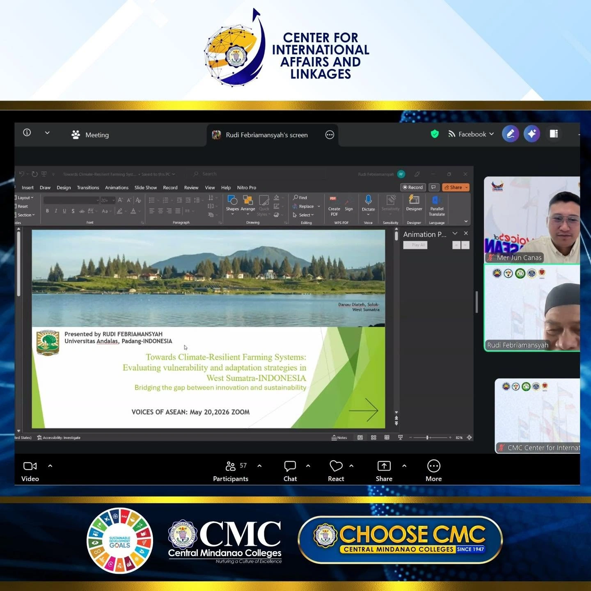Open the Slide Show ribbon tab

(x=146, y=188)
